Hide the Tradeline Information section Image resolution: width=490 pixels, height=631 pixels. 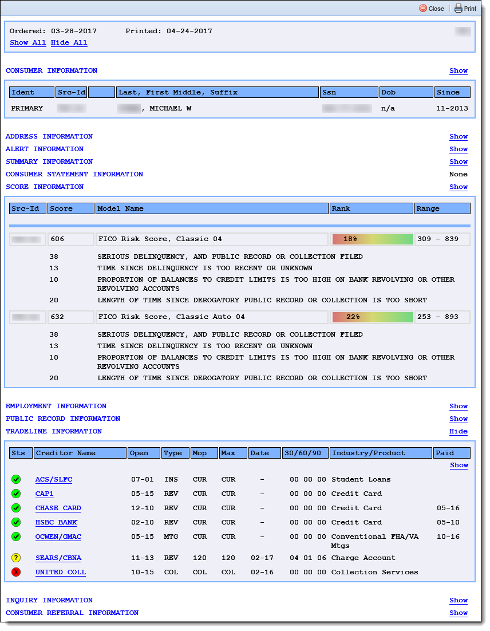click(x=458, y=431)
